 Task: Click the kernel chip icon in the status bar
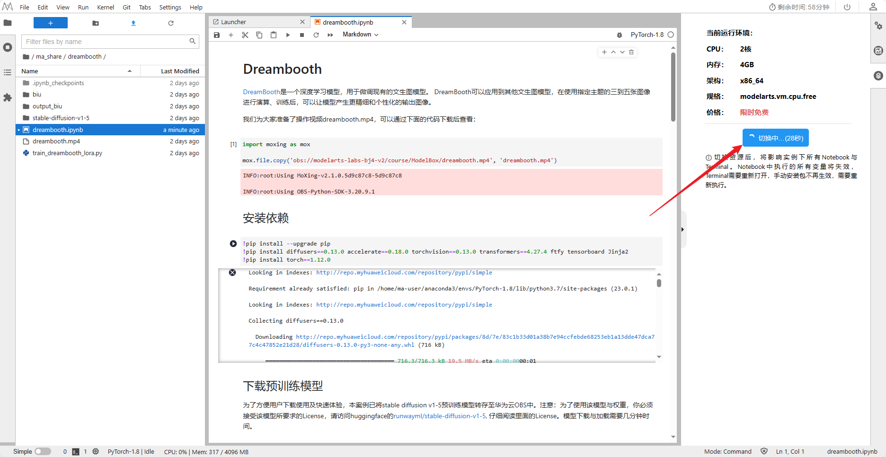click(96, 452)
